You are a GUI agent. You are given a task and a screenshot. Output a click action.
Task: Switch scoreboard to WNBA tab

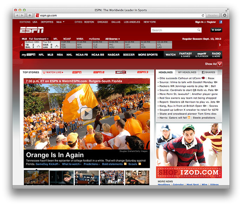click(80, 39)
